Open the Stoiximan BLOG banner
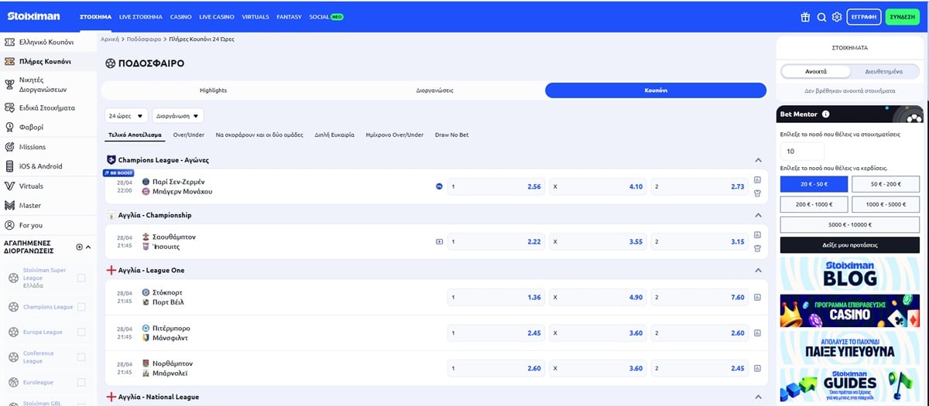This screenshot has height=406, width=929. 850,273
